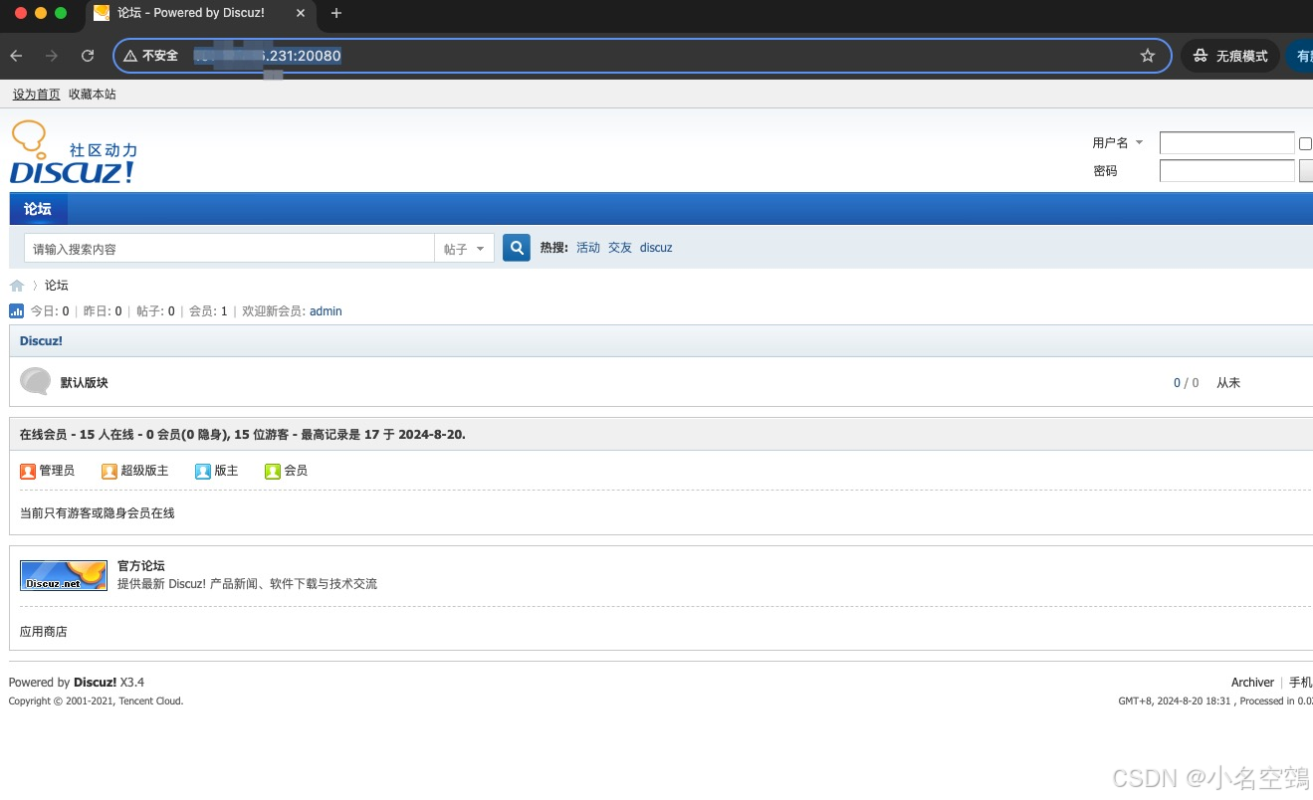Screen dimensions: 1313x800
Task: Click the 收藏本站 link
Action: coord(93,94)
